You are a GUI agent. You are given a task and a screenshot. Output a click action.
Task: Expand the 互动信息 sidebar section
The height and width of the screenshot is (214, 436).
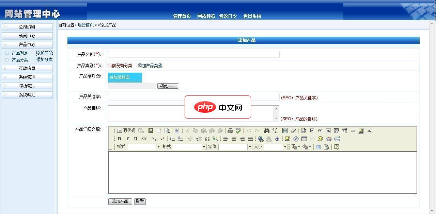pyautogui.click(x=27, y=68)
